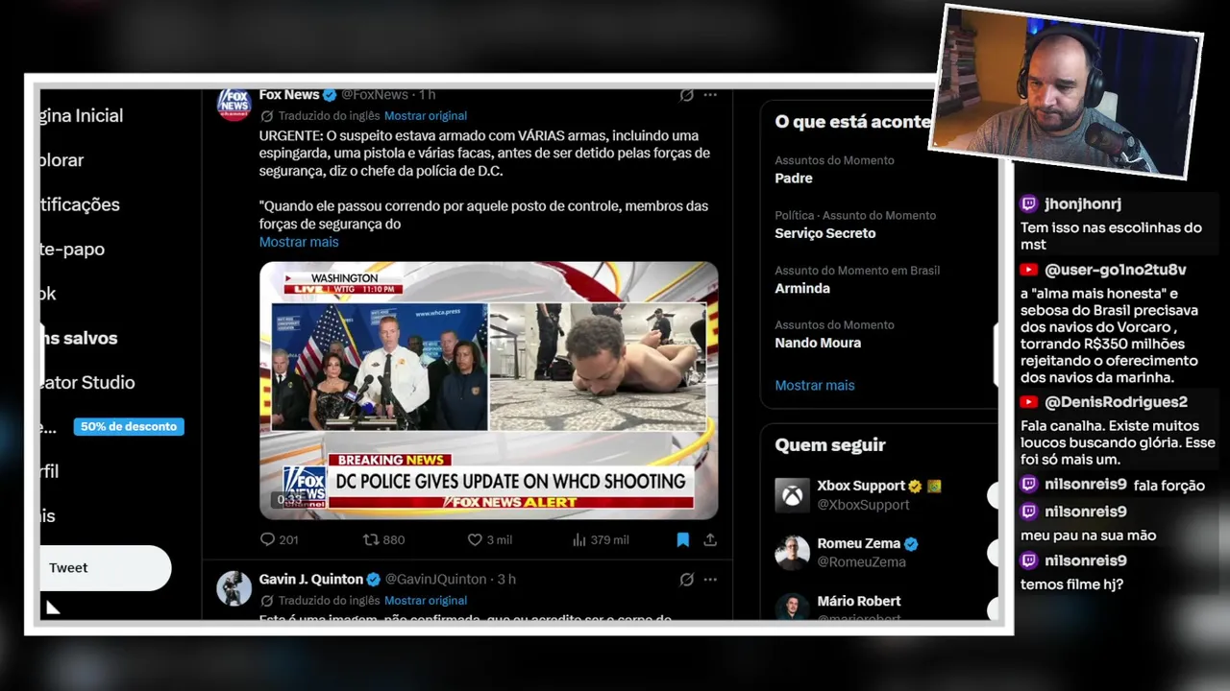Open Fox News display name link
The height and width of the screenshot is (691, 1230).
[x=289, y=94]
